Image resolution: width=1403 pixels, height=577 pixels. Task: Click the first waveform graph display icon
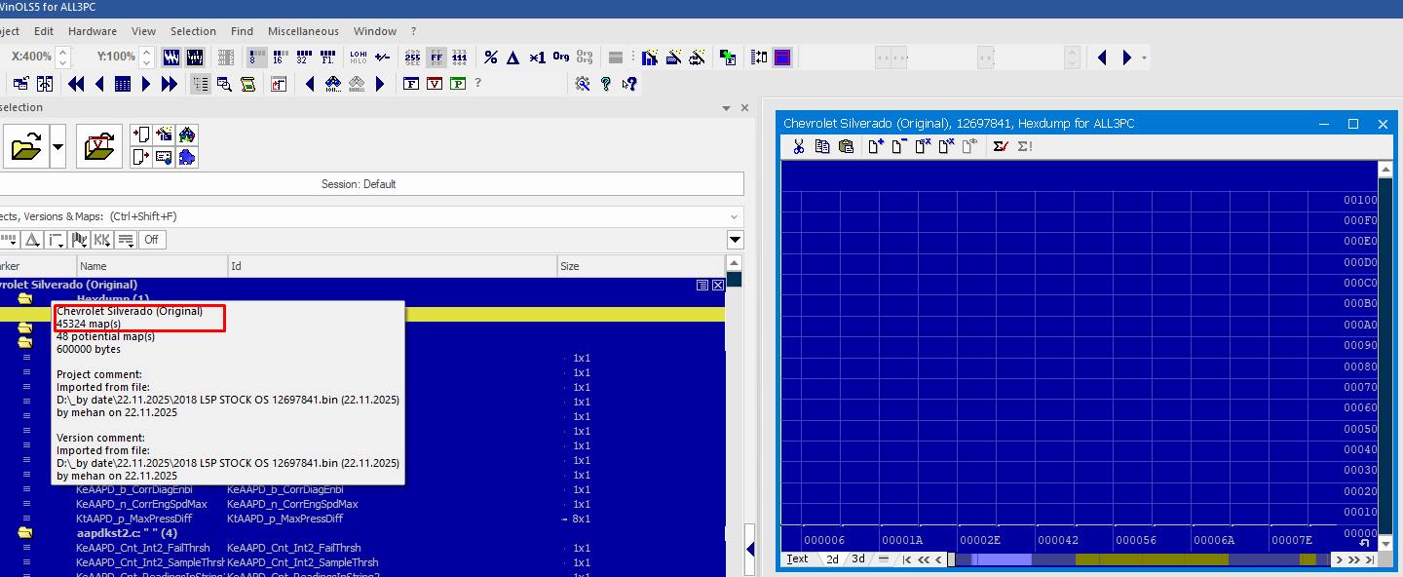[171, 58]
